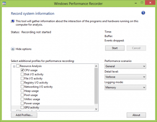Check the VAlloc usage checkbox
157x122 pixels.
(22, 99)
